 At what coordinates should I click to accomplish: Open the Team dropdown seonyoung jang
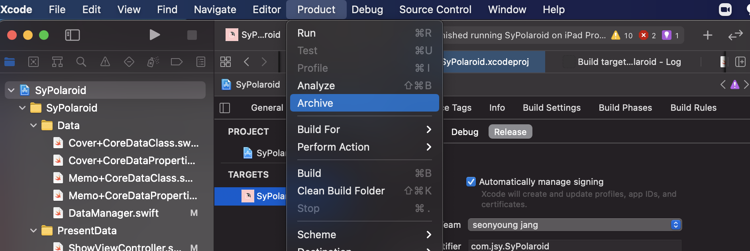(575, 225)
